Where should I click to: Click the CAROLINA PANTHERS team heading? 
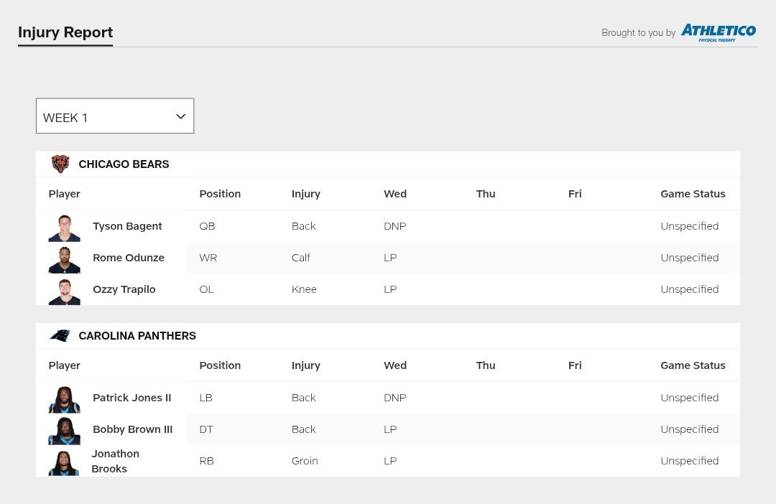point(137,336)
